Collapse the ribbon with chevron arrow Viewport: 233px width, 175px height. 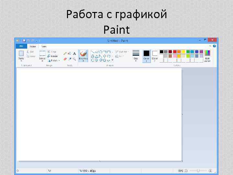(x=210, y=46)
